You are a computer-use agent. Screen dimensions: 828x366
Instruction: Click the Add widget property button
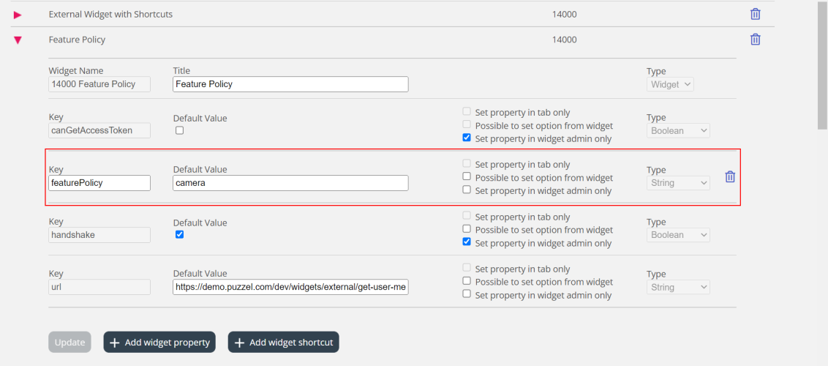click(159, 342)
